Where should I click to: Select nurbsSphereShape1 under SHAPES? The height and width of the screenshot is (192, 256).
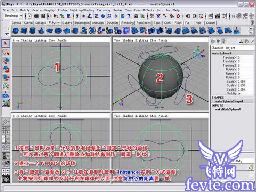point(229,101)
